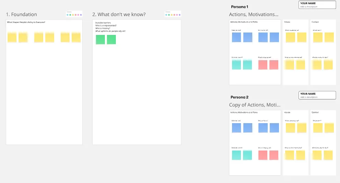Viewport: 340px width, 183px height.
Task: Select the "1. Foundation" frame title
Action: coord(22,14)
